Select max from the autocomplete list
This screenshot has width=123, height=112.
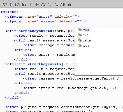(x=86, y=30)
